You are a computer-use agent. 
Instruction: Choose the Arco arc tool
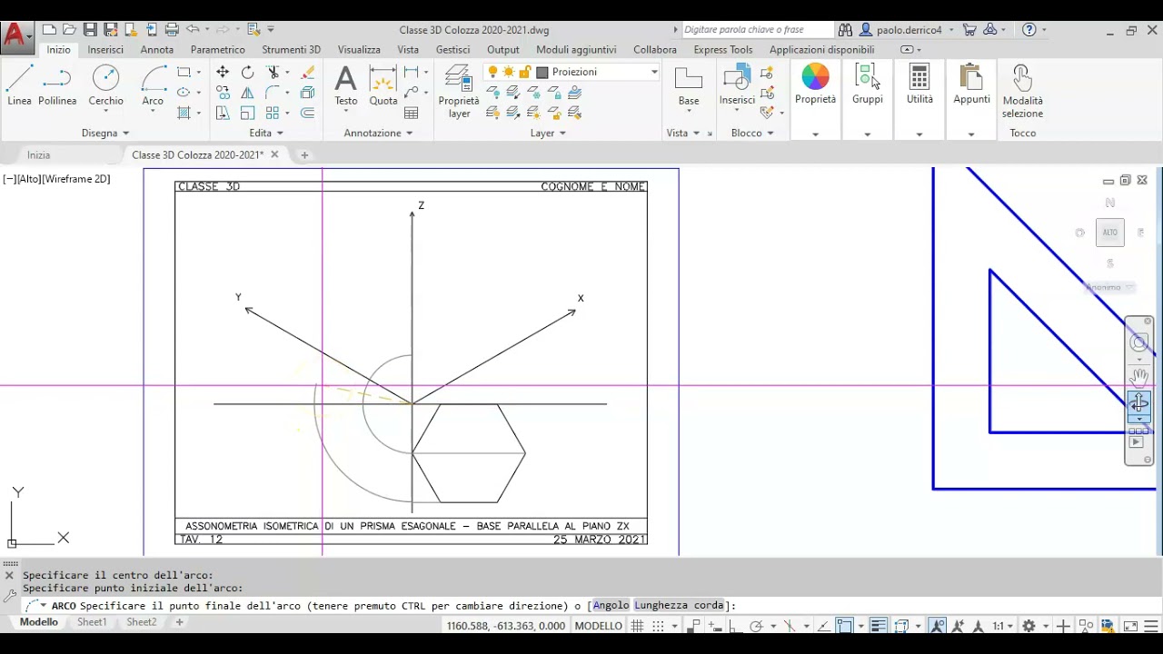[x=153, y=85]
